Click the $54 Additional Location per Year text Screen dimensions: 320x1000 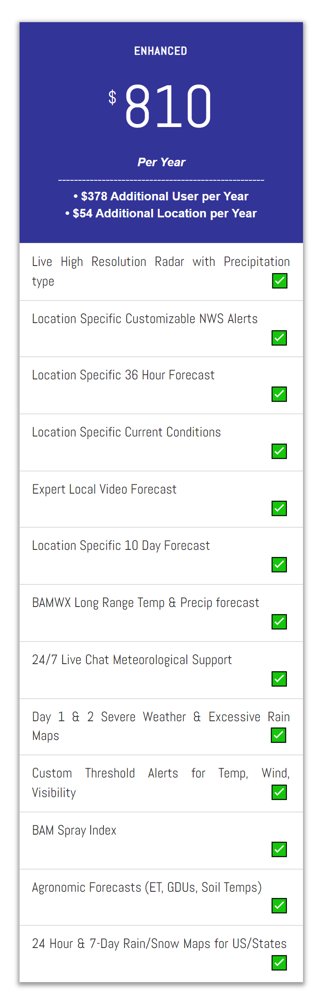161,213
